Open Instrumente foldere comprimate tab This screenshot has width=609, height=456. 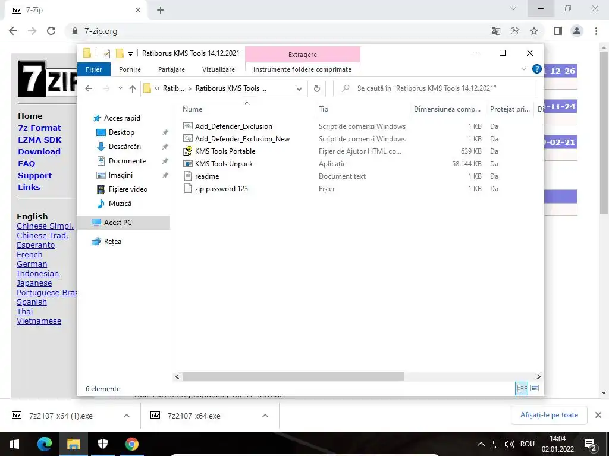coord(302,69)
